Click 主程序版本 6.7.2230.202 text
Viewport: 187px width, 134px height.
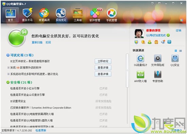click(17, 130)
